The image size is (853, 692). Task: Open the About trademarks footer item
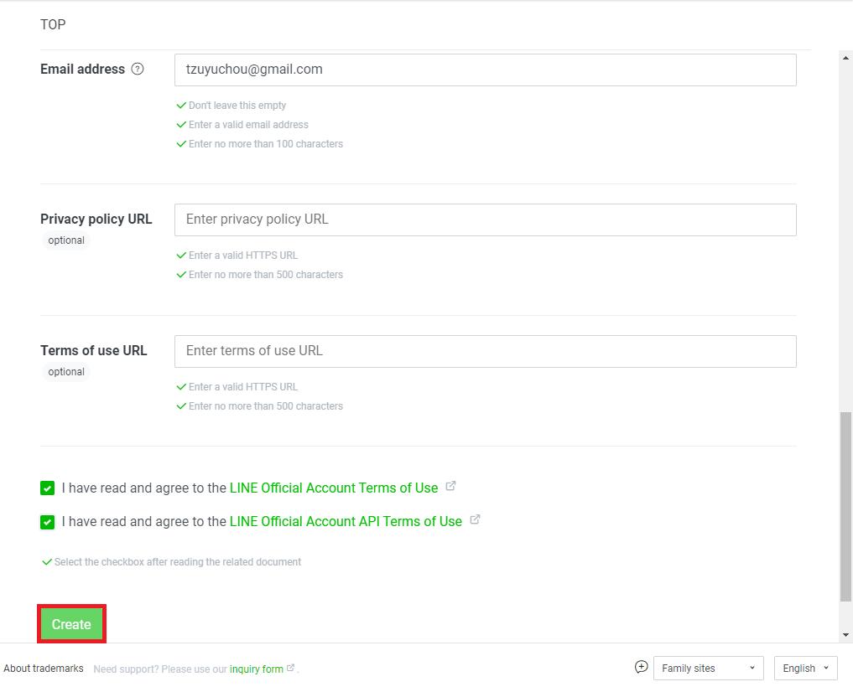pos(44,668)
